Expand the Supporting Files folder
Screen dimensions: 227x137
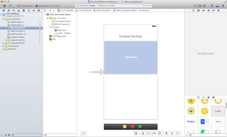(x=6, y=40)
